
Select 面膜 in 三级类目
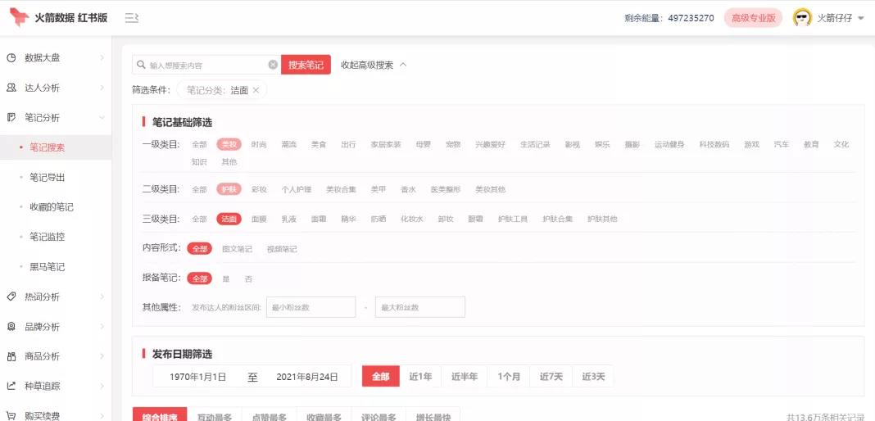click(259, 220)
